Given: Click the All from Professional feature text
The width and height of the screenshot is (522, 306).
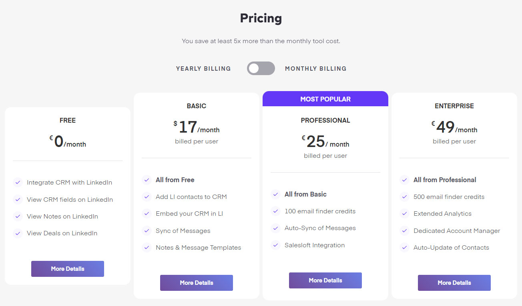Looking at the screenshot, I should (x=445, y=180).
